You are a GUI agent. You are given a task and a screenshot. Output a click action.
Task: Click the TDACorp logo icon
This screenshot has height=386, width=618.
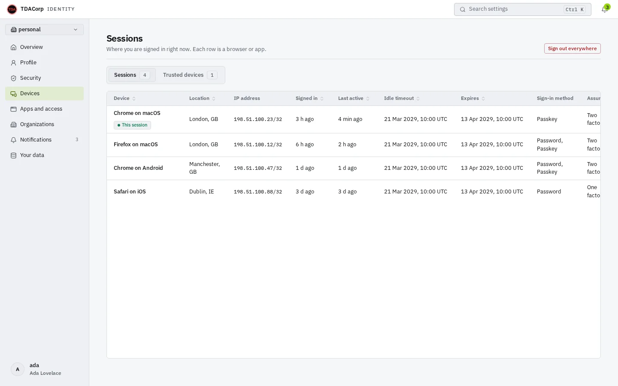pyautogui.click(x=12, y=9)
